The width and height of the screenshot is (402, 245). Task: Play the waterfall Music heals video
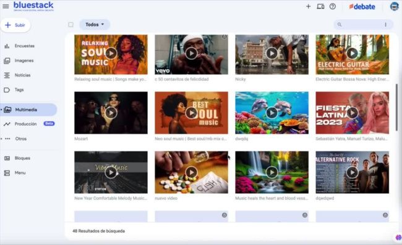tap(272, 172)
